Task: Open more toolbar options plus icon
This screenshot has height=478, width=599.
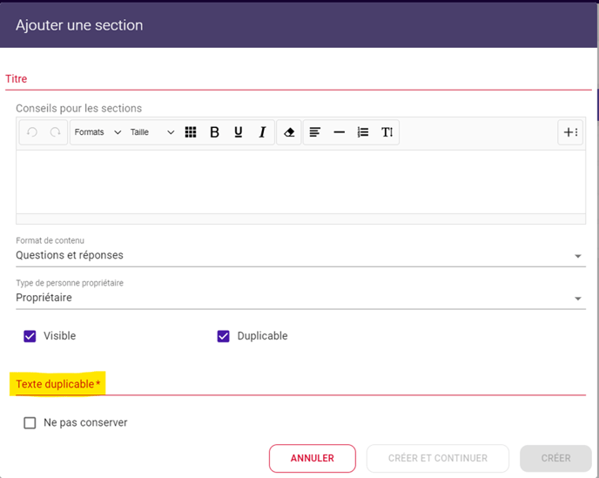Action: click(x=570, y=132)
